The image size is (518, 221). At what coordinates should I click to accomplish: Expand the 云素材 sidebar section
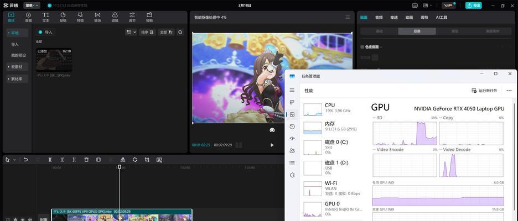click(x=18, y=67)
